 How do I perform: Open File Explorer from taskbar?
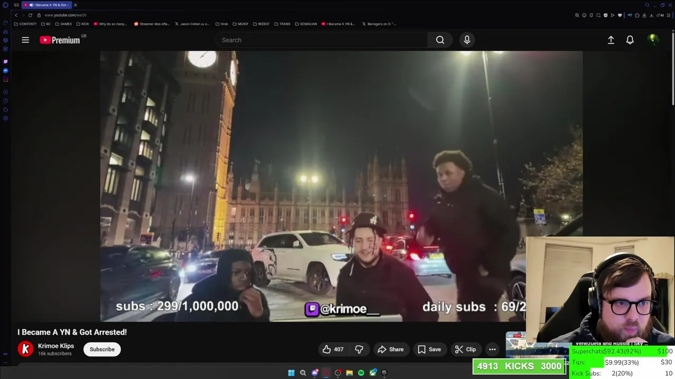349,373
